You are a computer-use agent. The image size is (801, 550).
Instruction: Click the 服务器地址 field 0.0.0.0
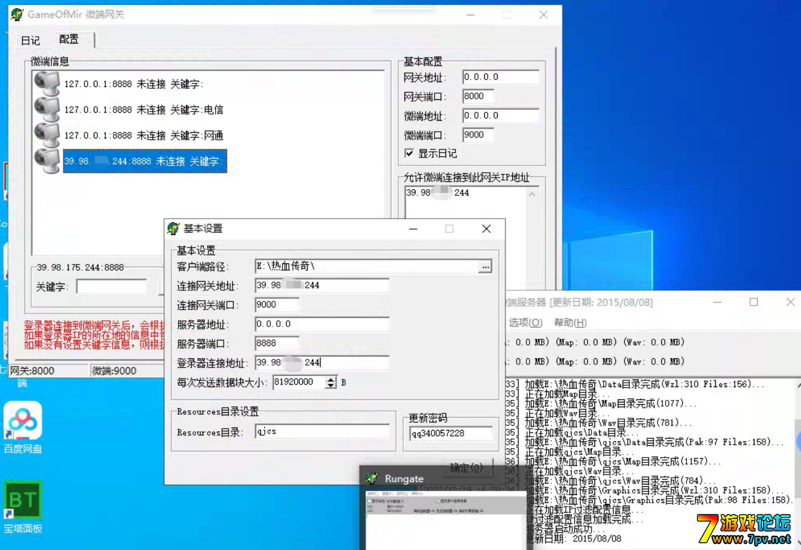pos(322,324)
